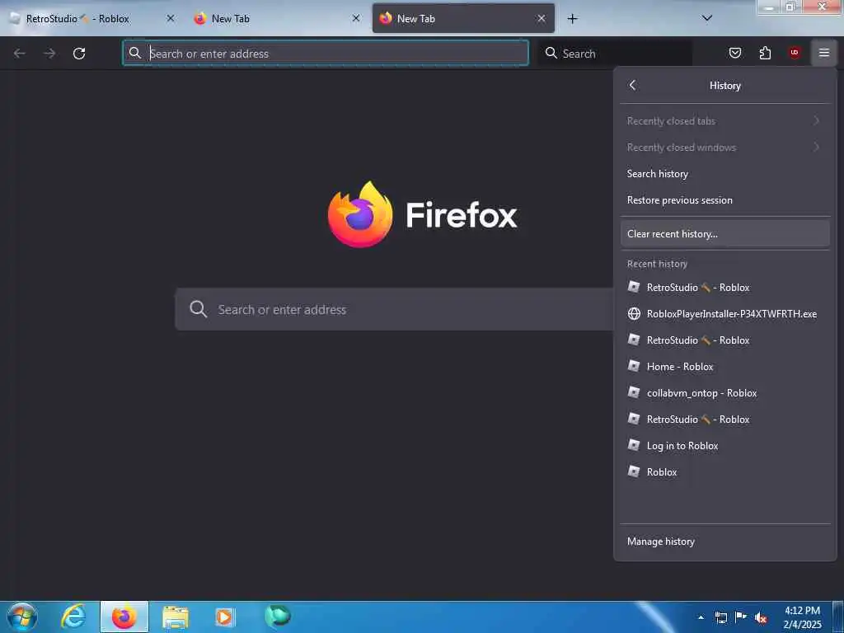Click the page center search field

(394, 310)
